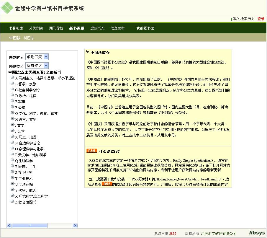Expand the D 政治、法律 node
This screenshot has width=267, height=238.
tap(12, 95)
